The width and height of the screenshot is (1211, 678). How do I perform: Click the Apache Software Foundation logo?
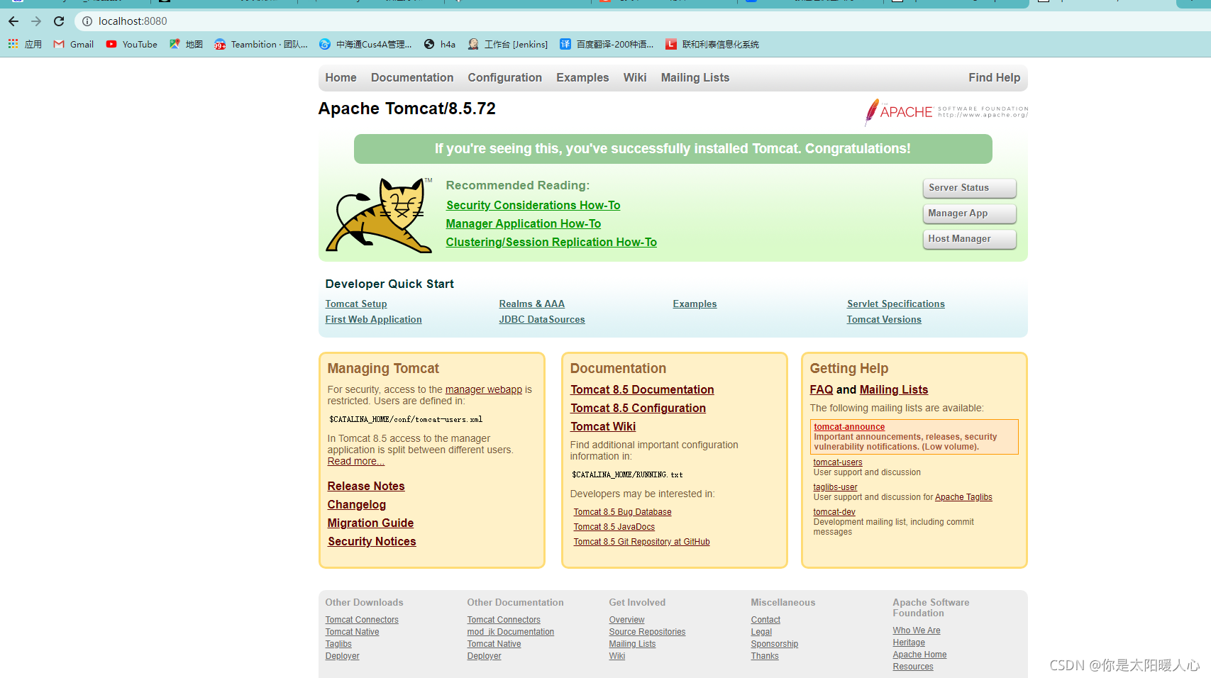click(946, 112)
